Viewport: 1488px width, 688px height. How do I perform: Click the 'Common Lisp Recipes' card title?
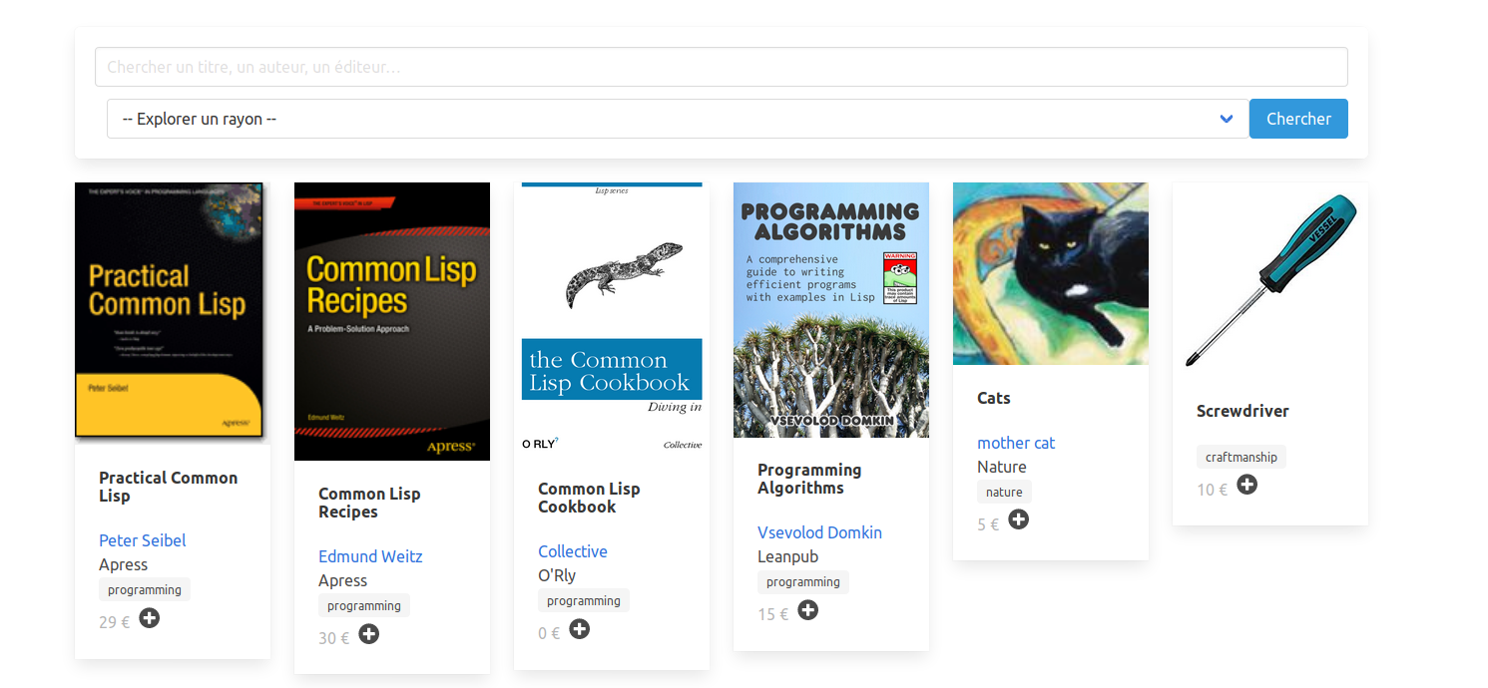point(369,503)
